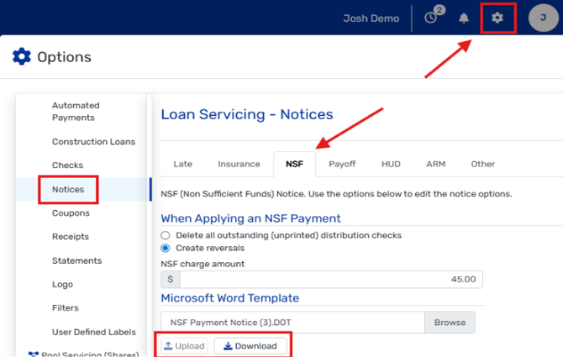Open the user avatar J menu
This screenshot has width=563, height=357.
point(542,18)
